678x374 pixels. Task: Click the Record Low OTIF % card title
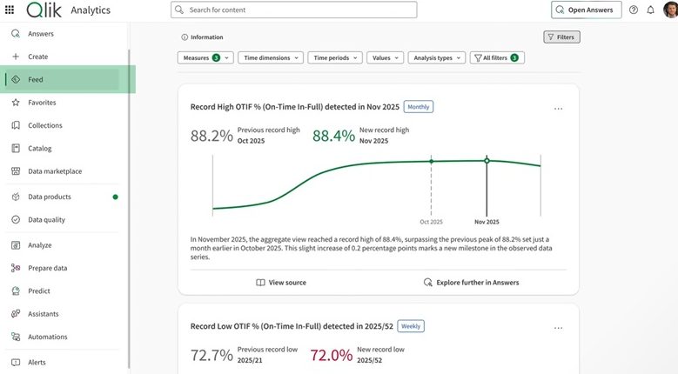click(292, 326)
